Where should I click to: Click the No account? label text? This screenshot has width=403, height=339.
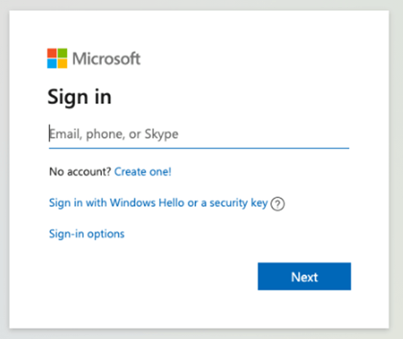(x=80, y=172)
